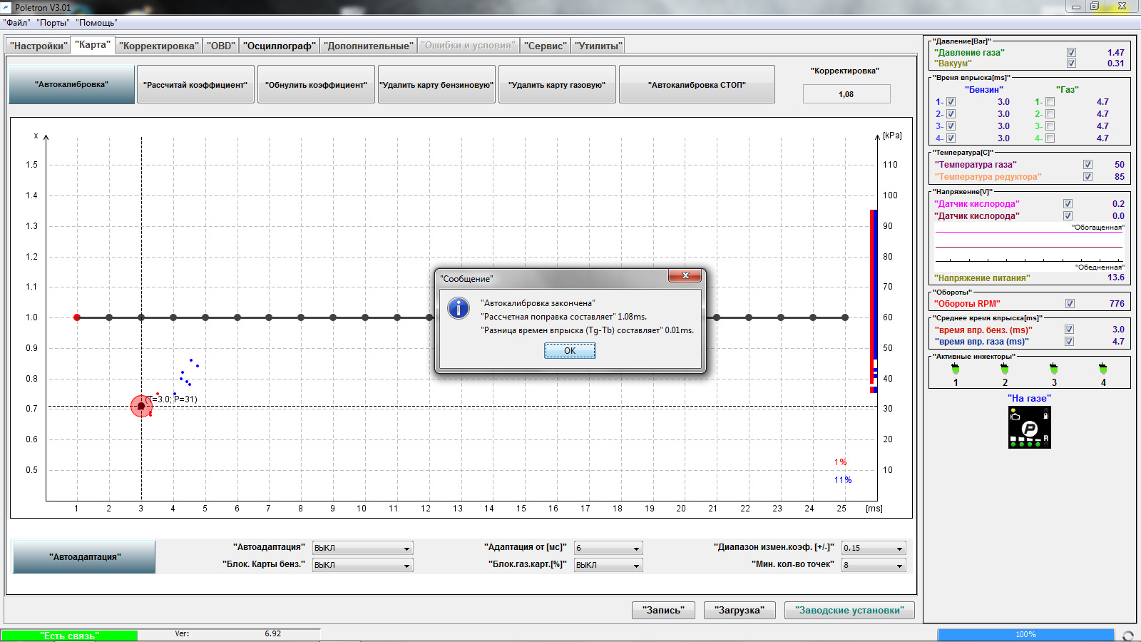Screen dimensions: 1141x642
Task: Click the "Загрузка" button
Action: coord(740,611)
